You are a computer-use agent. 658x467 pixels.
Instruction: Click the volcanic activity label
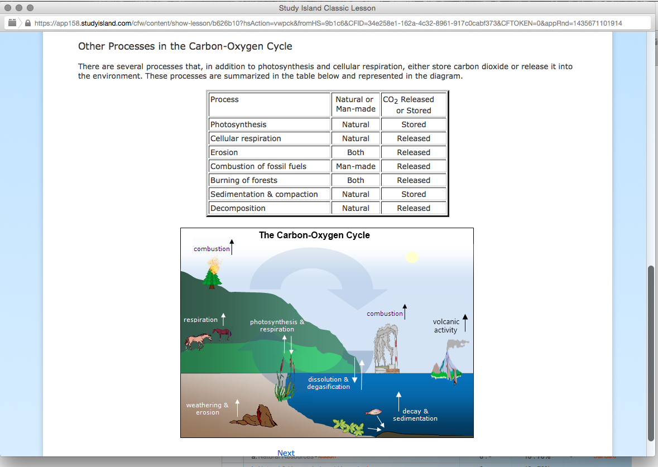[445, 326]
